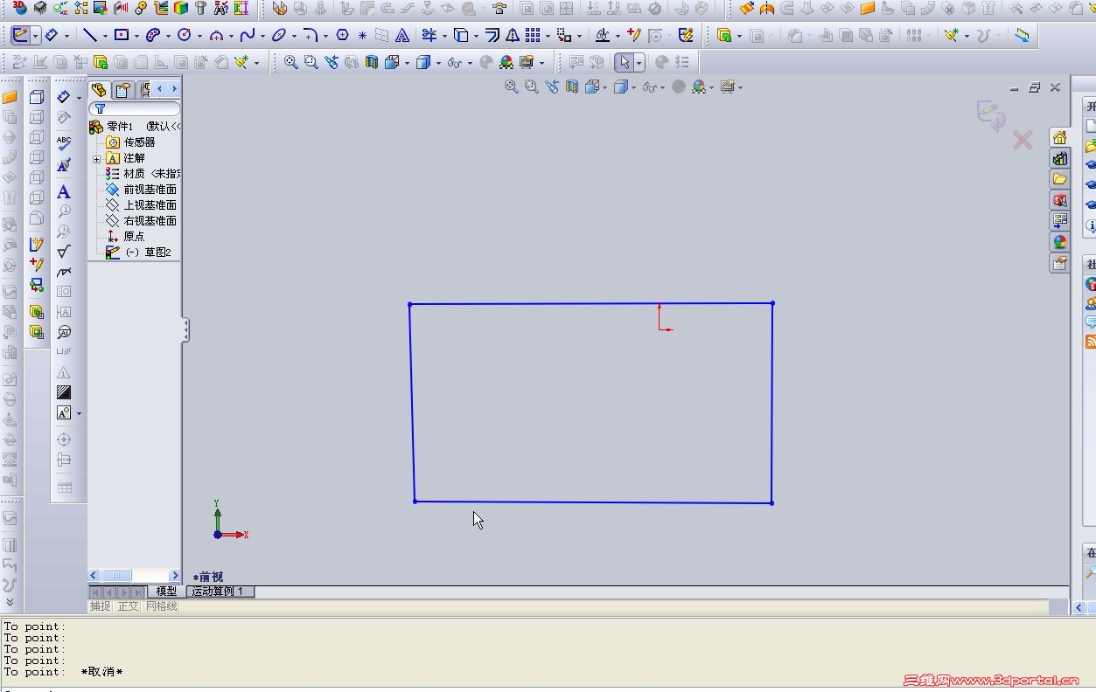Click Zoom to Area in standard toolbar
1096x692 pixels.
[x=311, y=63]
